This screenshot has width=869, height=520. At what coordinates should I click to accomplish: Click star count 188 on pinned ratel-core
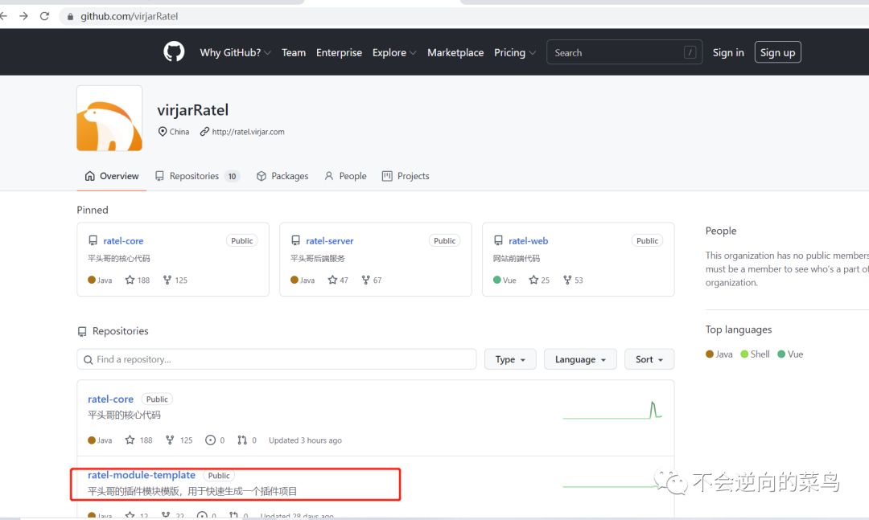click(138, 280)
